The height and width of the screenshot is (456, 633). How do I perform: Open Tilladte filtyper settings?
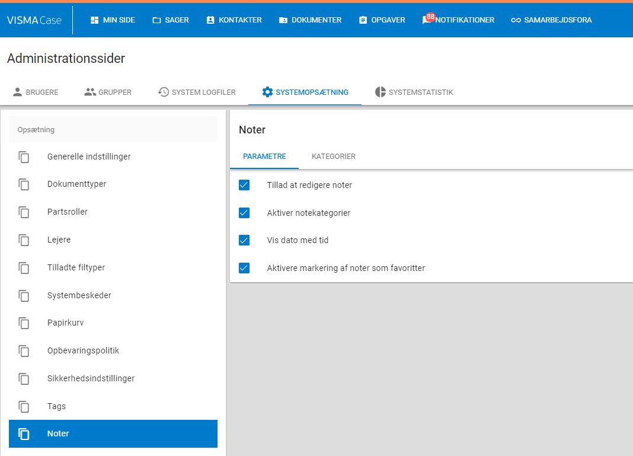click(113, 268)
